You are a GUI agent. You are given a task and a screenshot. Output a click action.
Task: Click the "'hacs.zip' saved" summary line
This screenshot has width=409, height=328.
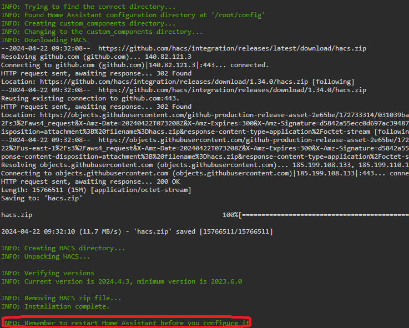point(137,232)
